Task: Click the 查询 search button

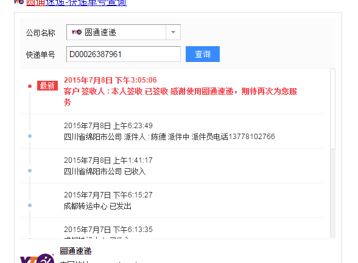Action: tap(203, 54)
